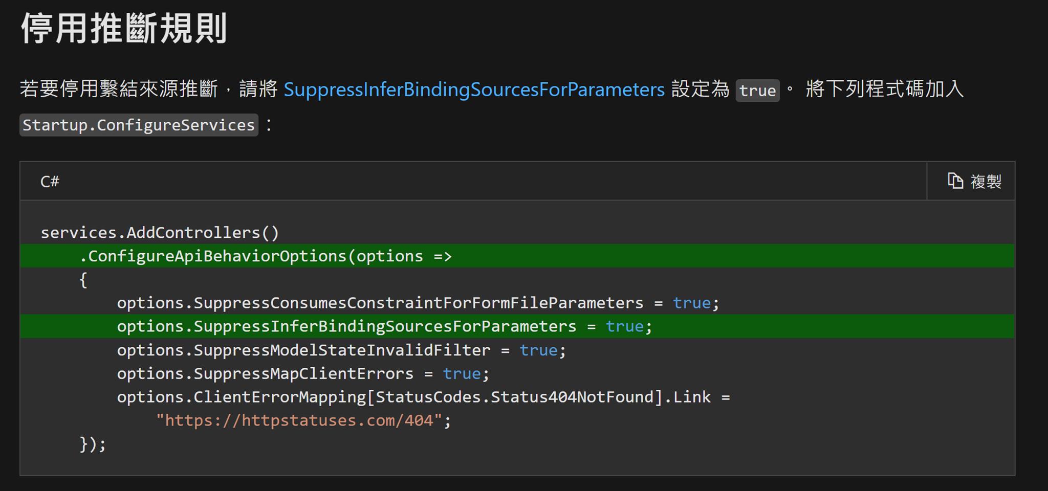Open SuppressInferBindingSourcesForParameters documentation link
The width and height of the screenshot is (1048, 491).
tap(474, 90)
